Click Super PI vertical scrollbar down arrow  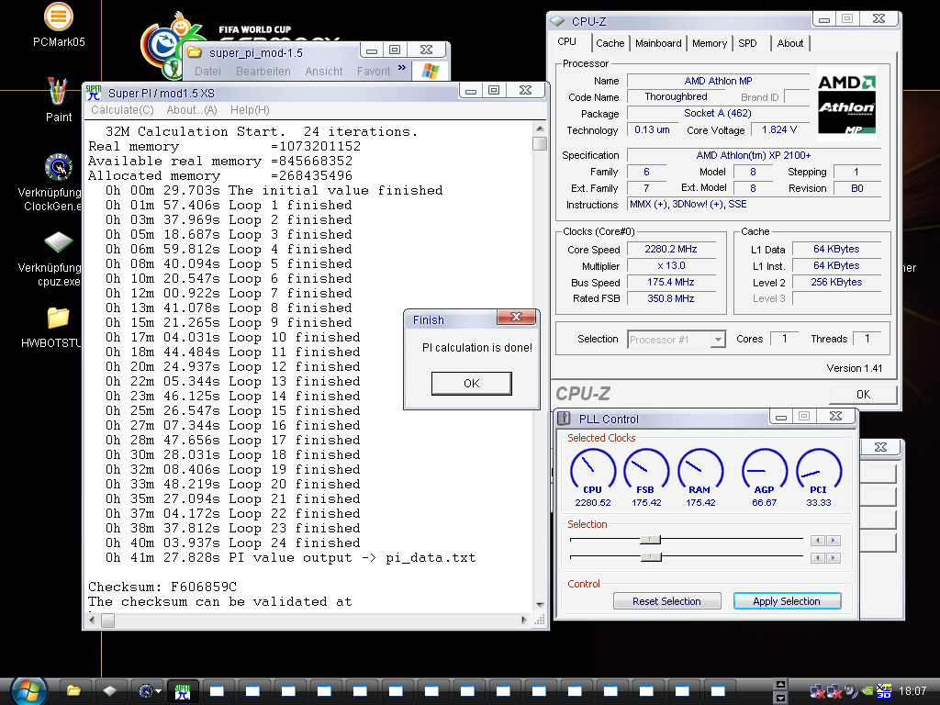click(540, 605)
